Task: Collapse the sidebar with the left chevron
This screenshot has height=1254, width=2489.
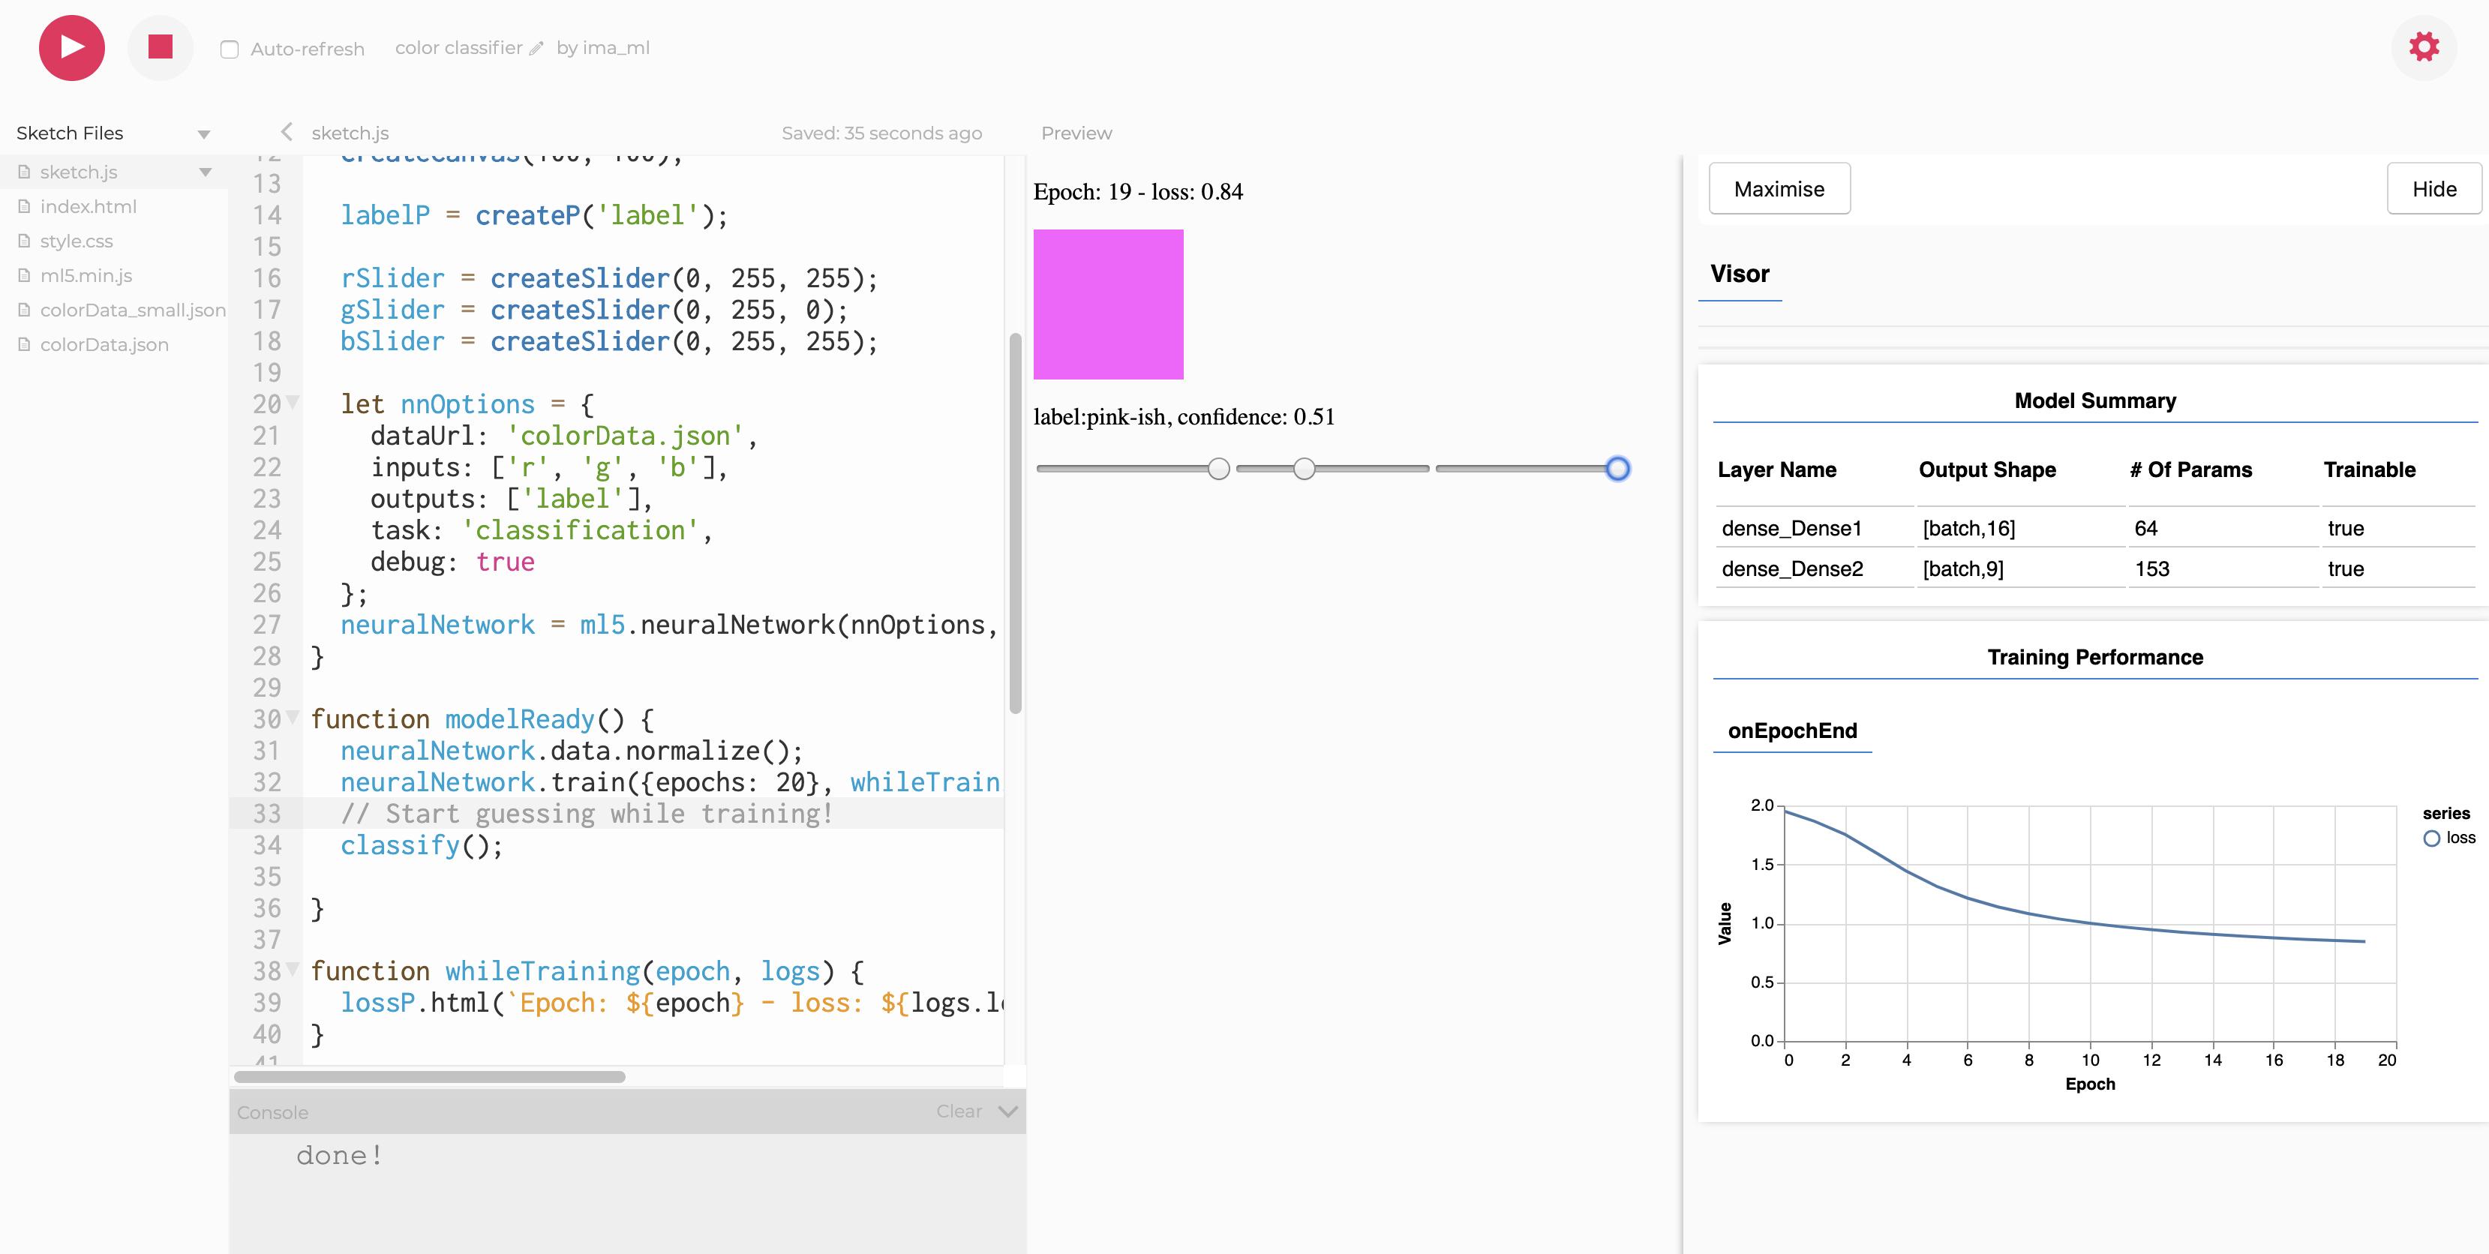Action: tap(286, 132)
